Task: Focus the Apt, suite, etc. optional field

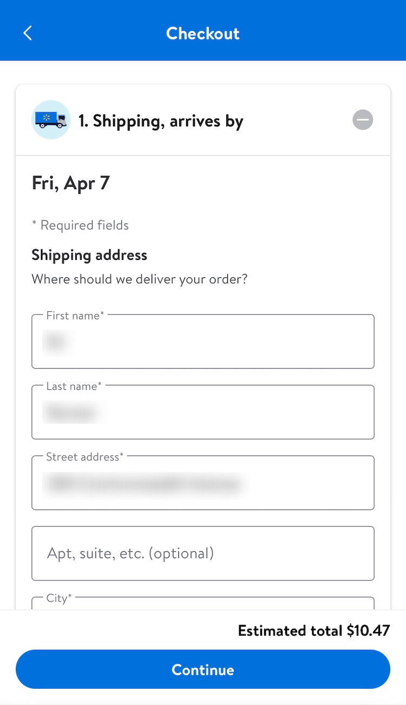Action: (203, 553)
